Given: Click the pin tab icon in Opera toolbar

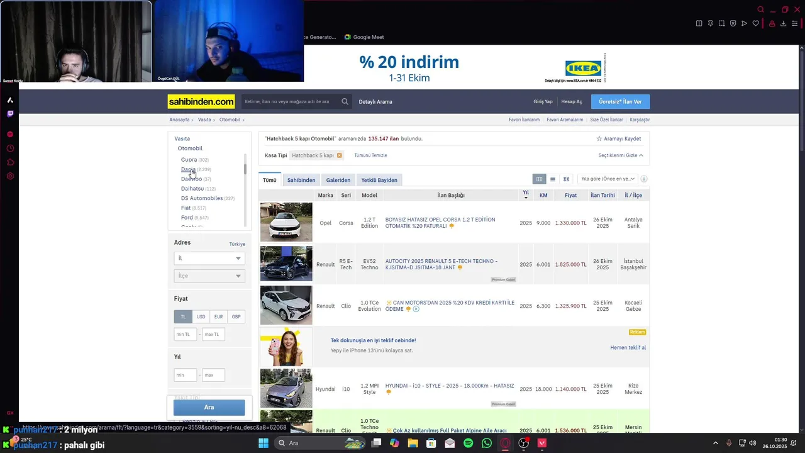Looking at the screenshot, I should point(710,23).
